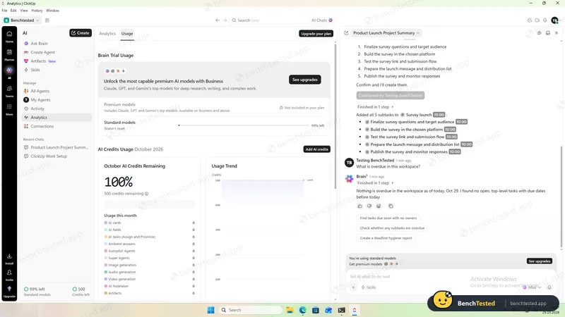
Task: Select suggestion Check whether any subtasks are overdue
Action: coord(392,228)
